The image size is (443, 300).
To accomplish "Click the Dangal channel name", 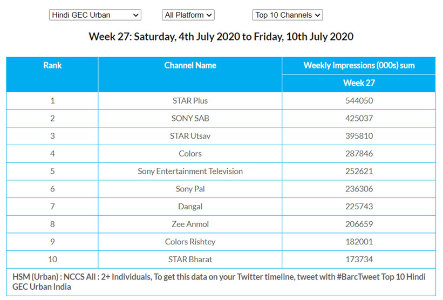I will point(190,207).
